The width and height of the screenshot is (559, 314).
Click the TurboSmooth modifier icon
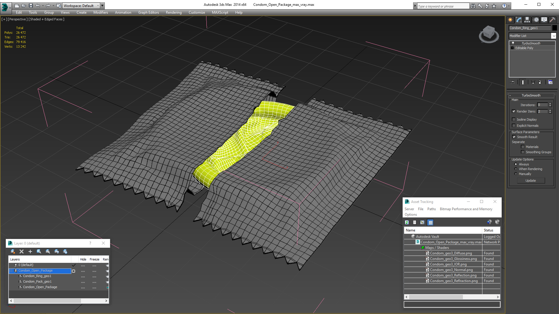tap(513, 42)
